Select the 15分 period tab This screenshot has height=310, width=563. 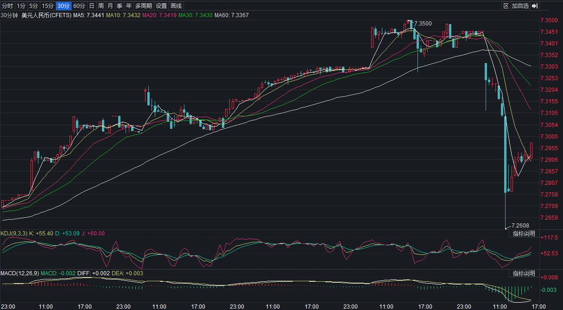(48, 6)
